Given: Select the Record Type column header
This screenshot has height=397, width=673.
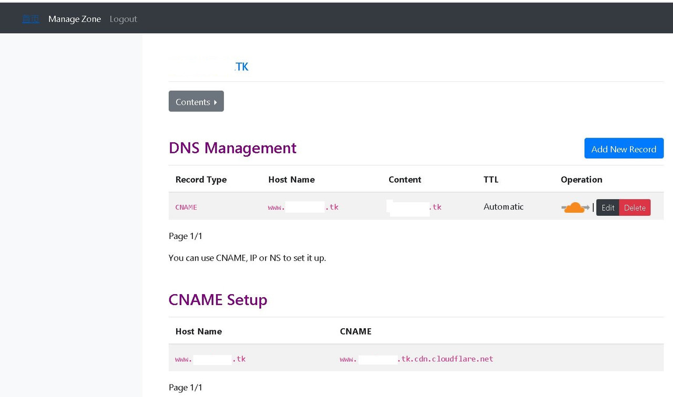Looking at the screenshot, I should tap(201, 180).
